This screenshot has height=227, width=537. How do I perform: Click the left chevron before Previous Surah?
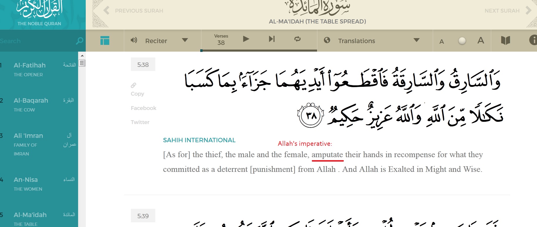[106, 11]
